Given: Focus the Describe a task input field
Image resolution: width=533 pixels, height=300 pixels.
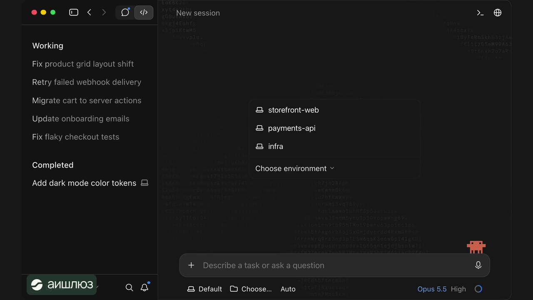Looking at the screenshot, I should [334, 265].
